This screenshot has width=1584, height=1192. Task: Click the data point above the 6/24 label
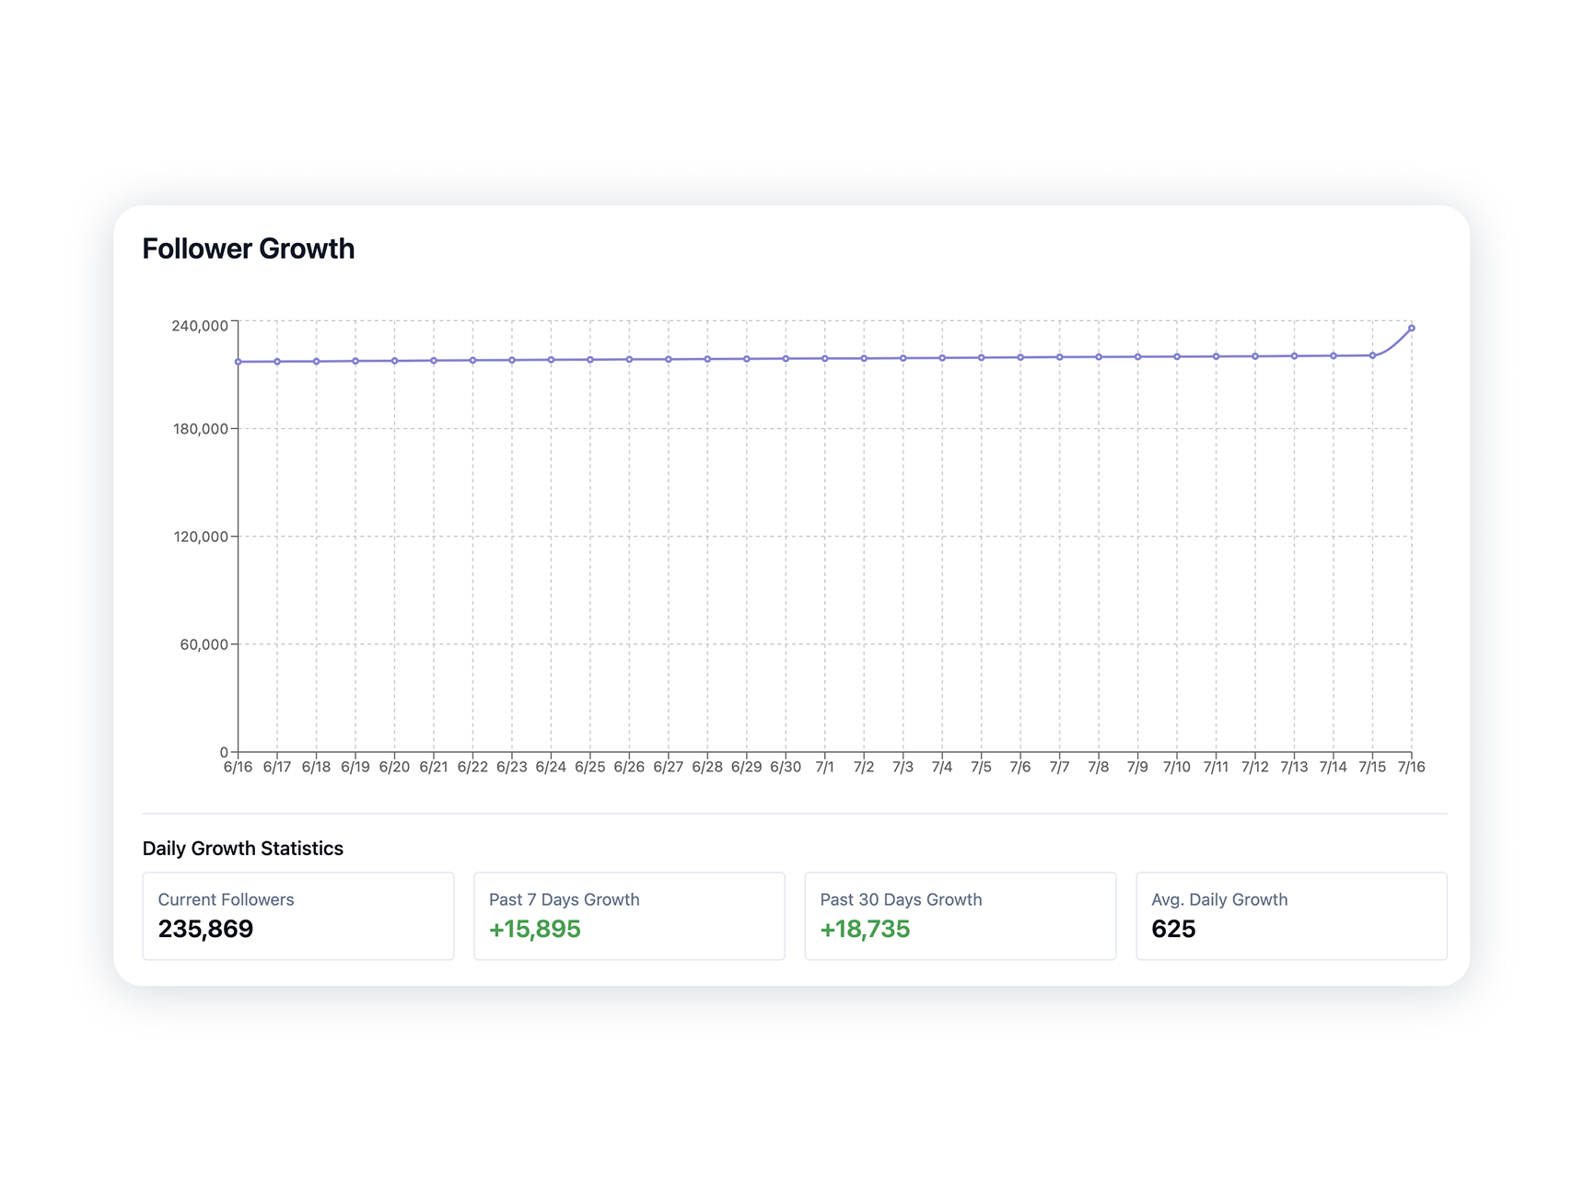(551, 359)
